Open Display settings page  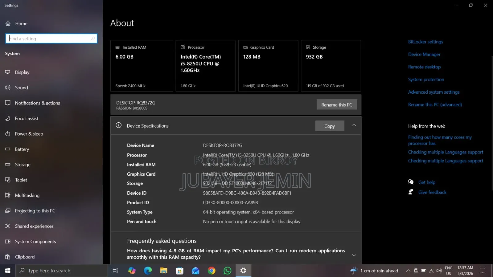(22, 72)
